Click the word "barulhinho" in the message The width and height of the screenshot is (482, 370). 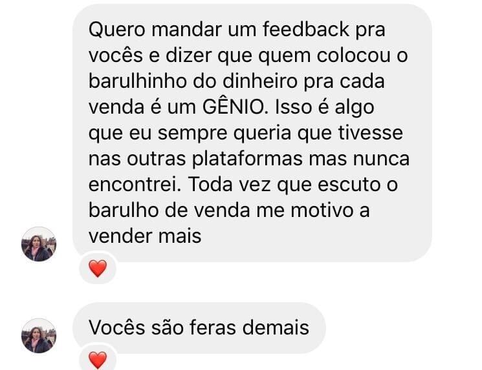tap(138, 81)
